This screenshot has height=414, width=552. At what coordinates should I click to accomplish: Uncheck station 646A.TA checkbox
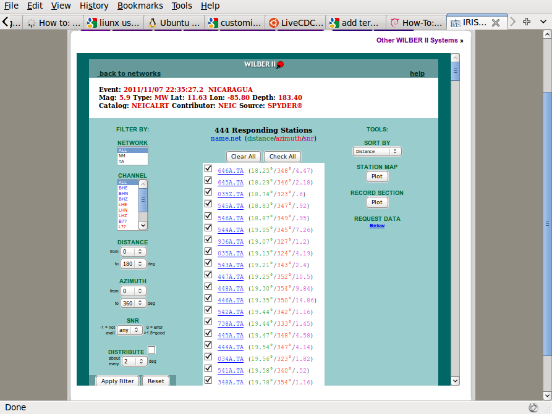(208, 168)
